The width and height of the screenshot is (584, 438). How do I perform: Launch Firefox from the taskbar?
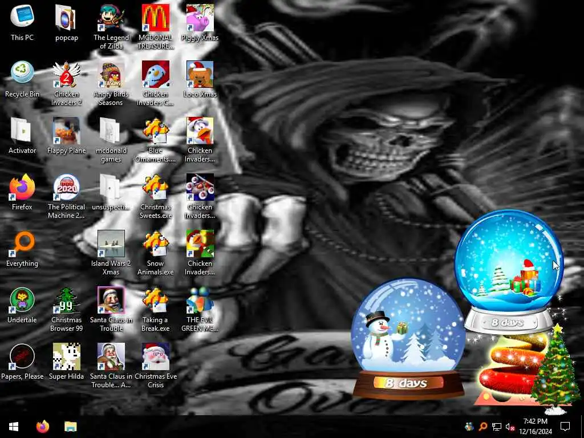42,427
